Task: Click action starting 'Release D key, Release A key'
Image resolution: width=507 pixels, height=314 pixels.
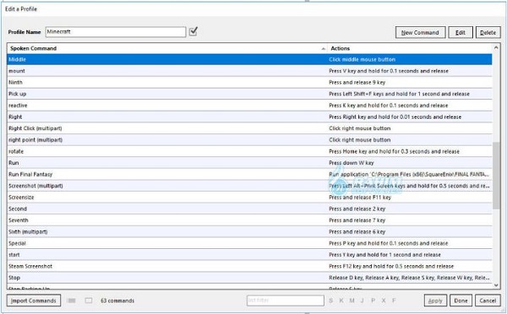Action: tap(409, 278)
